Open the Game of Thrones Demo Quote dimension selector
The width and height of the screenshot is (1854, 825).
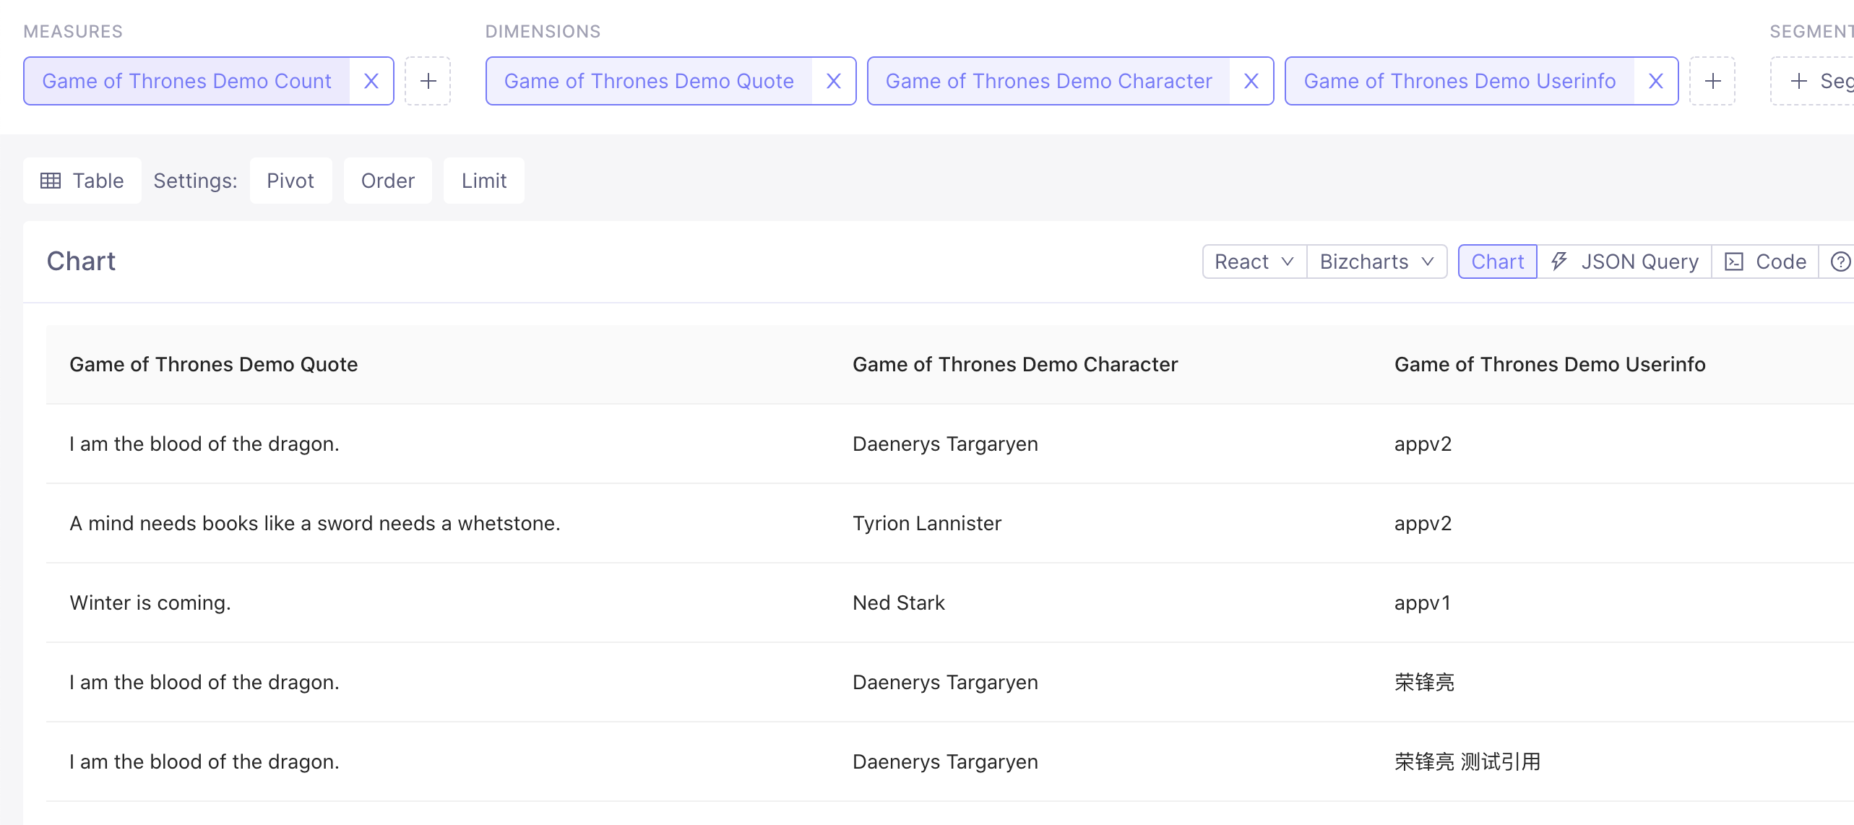tap(649, 81)
